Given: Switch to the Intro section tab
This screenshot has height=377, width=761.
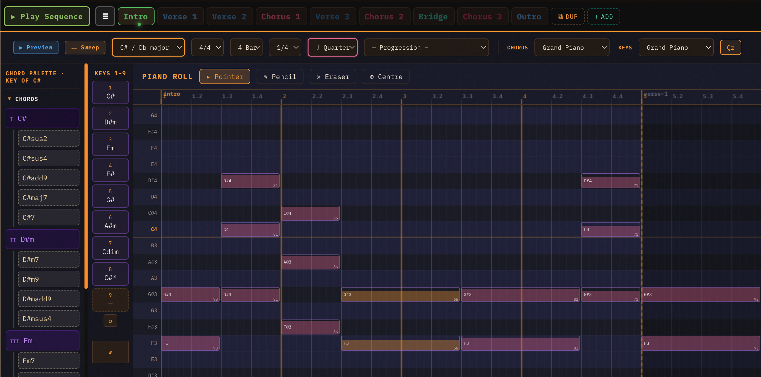Looking at the screenshot, I should [136, 17].
